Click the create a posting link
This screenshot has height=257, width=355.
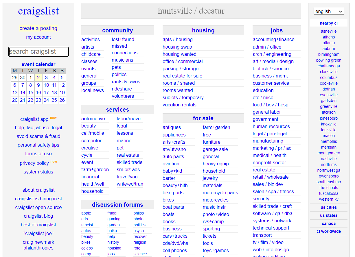[x=38, y=28]
